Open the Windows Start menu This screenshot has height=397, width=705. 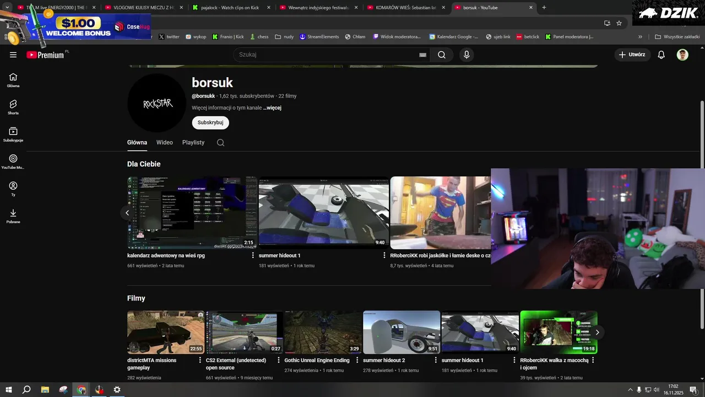(x=8, y=390)
